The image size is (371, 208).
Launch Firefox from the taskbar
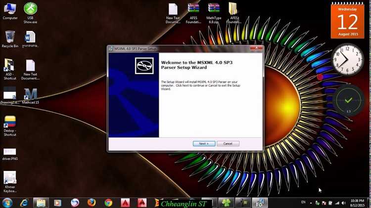pyautogui.click(x=92, y=203)
